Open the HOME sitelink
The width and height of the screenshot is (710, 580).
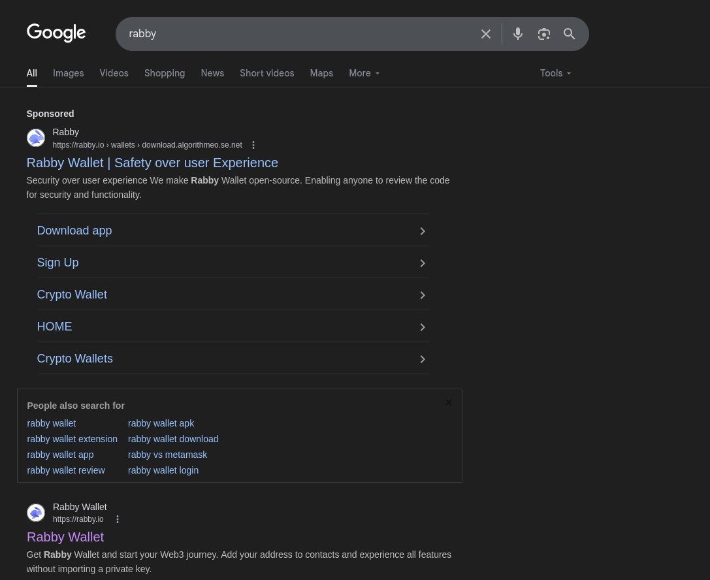click(x=54, y=327)
